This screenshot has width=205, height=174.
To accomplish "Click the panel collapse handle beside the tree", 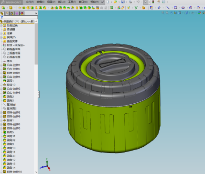I will coord(38,94).
